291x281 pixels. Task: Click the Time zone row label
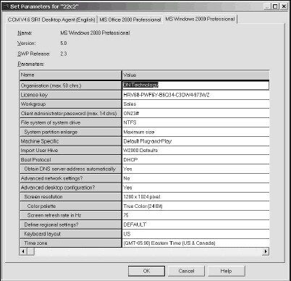(x=70, y=243)
